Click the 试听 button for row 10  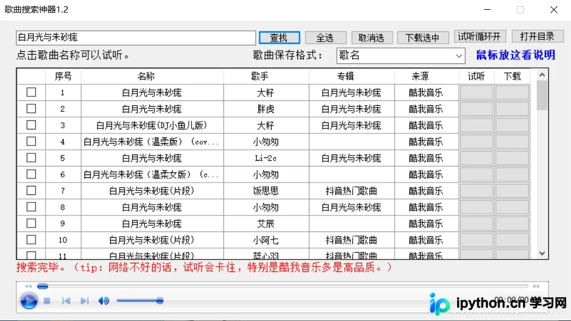click(x=476, y=240)
